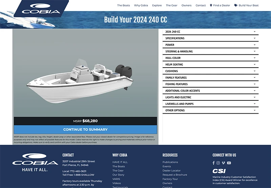This screenshot has height=188, width=271.
Task: Open The Gear link in footer
Action: (x=118, y=170)
